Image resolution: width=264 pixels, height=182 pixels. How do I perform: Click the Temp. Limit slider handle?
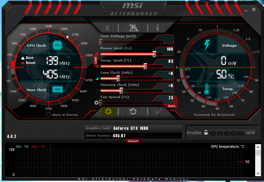pyautogui.click(x=145, y=66)
